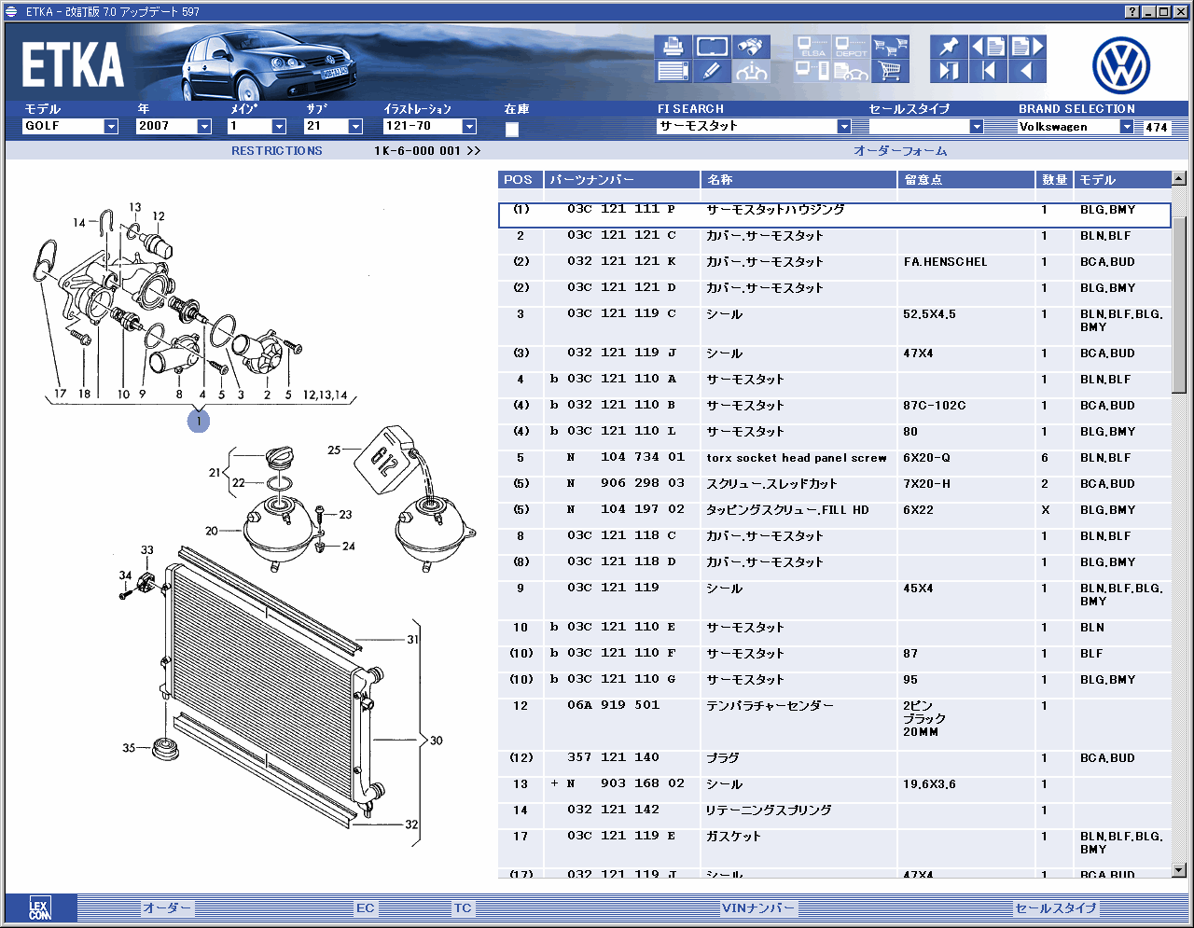This screenshot has width=1194, height=928.
Task: Click the vehicle information icon
Action: pyautogui.click(x=751, y=71)
